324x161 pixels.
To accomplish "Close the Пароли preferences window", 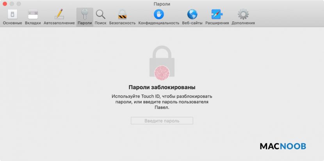I will coord(5,4).
